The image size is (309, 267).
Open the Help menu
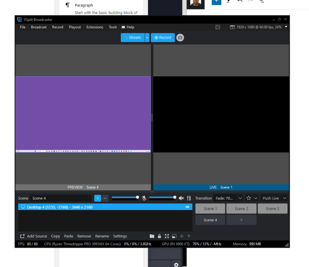pos(130,27)
